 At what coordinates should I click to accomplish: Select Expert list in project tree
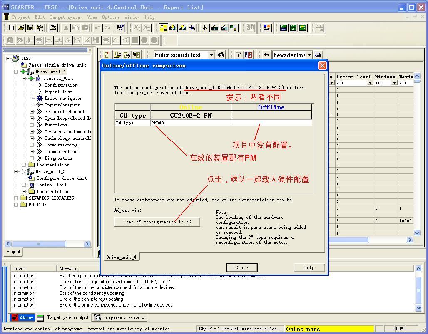pos(58,92)
